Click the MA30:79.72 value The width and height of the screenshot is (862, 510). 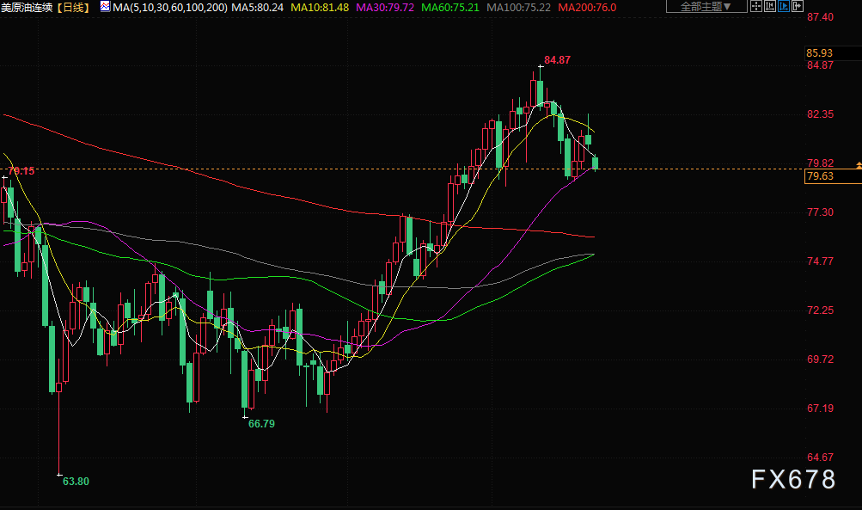click(385, 8)
